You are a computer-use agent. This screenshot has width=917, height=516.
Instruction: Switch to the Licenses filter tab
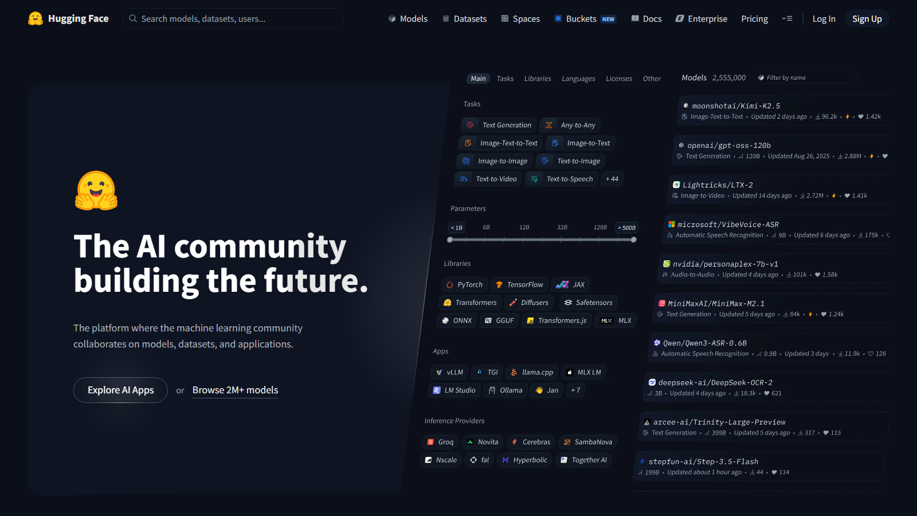619,79
